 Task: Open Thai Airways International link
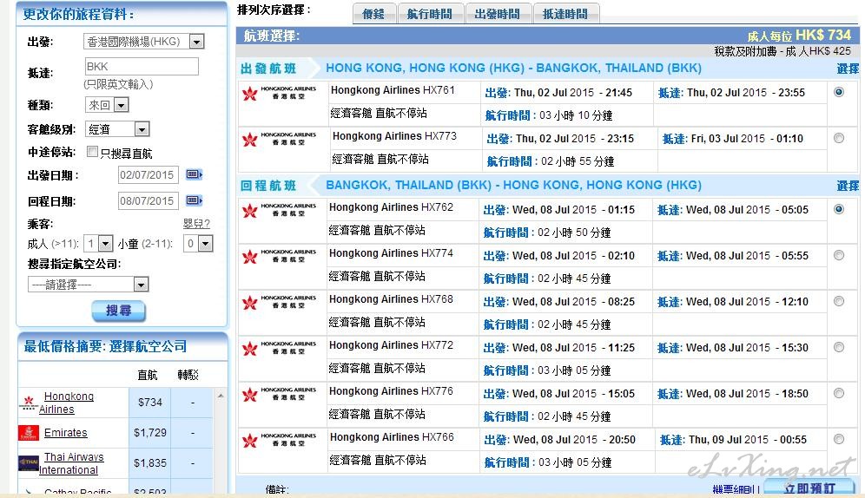71,463
